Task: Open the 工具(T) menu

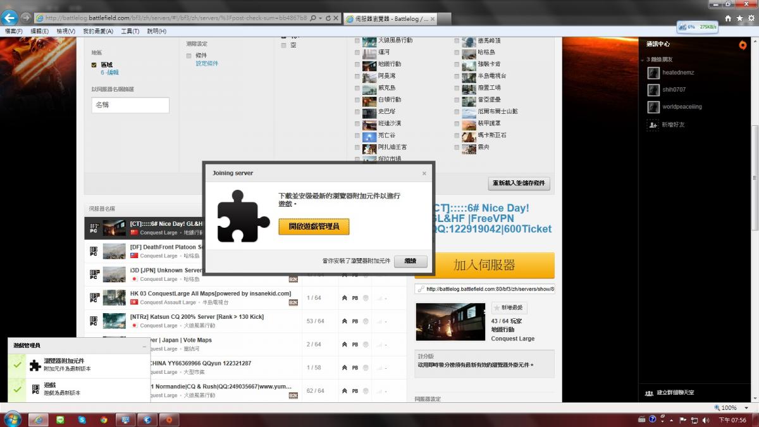Action: [130, 31]
